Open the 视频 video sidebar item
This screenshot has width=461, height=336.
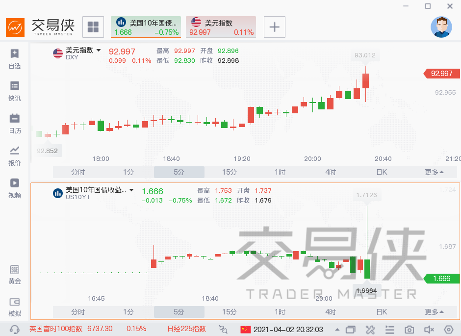(x=14, y=188)
